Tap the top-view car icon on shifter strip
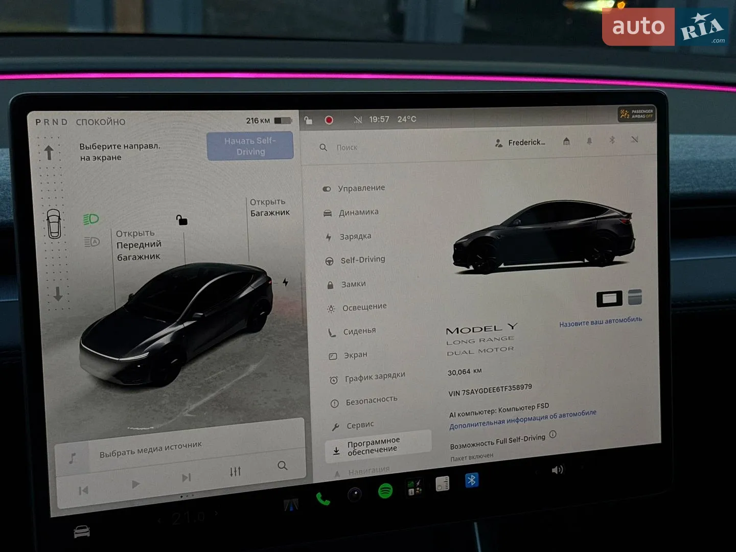736x552 pixels. pyautogui.click(x=54, y=224)
